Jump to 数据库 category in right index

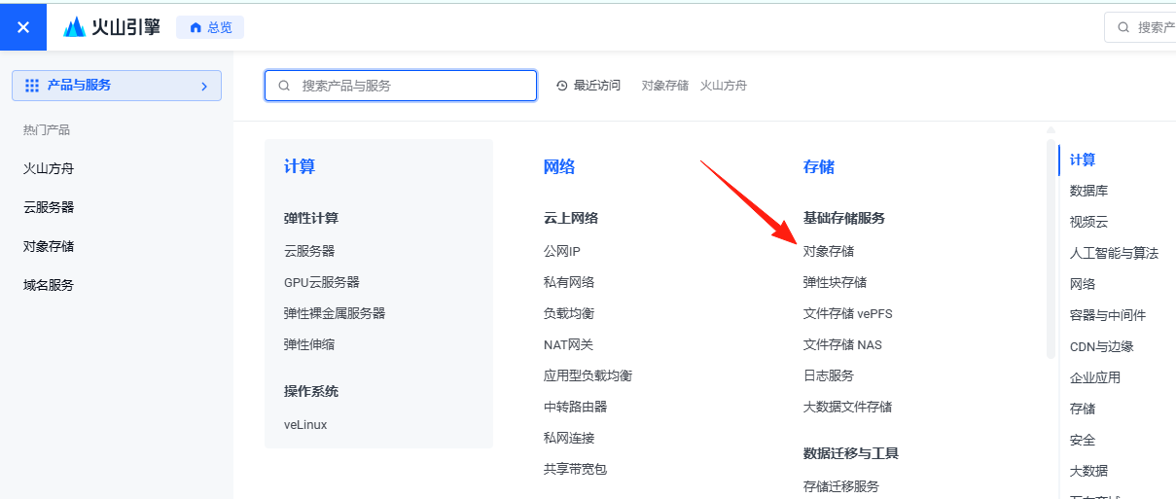[1088, 191]
